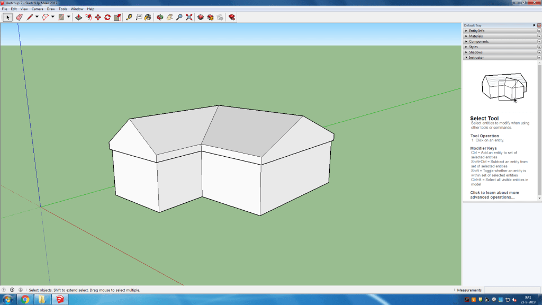Click the Measurements input box
The width and height of the screenshot is (542, 305).
pyautogui.click(x=511, y=290)
